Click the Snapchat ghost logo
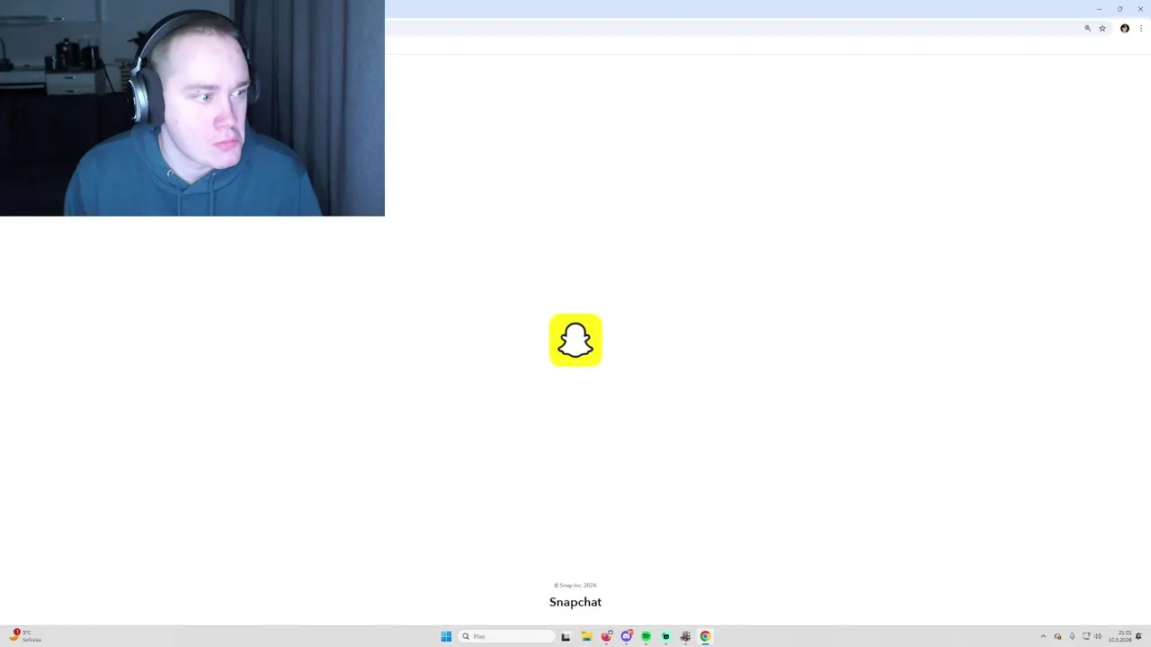 tap(575, 340)
